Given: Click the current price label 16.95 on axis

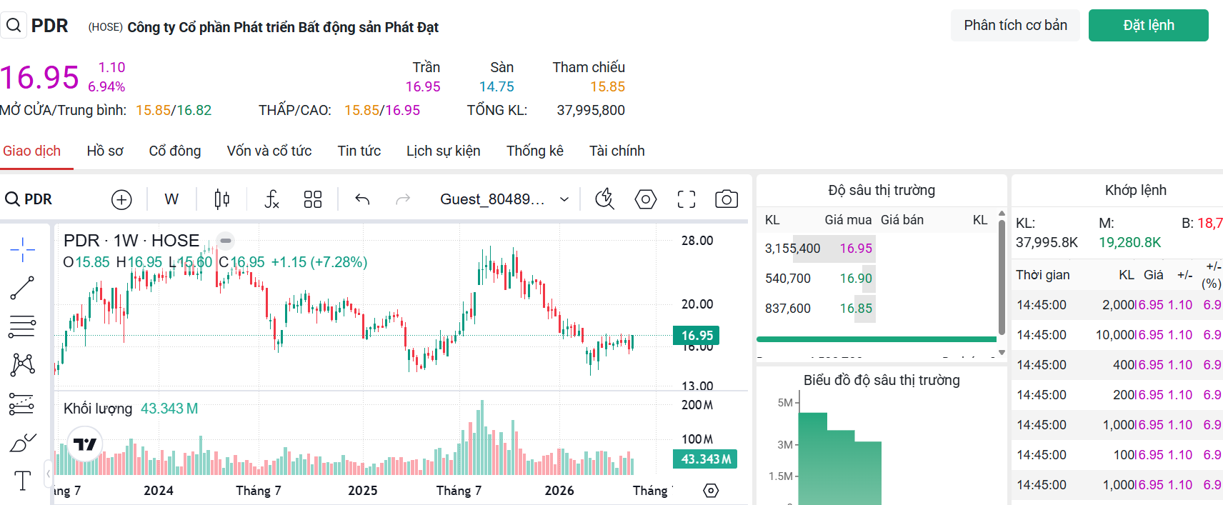Looking at the screenshot, I should (697, 336).
